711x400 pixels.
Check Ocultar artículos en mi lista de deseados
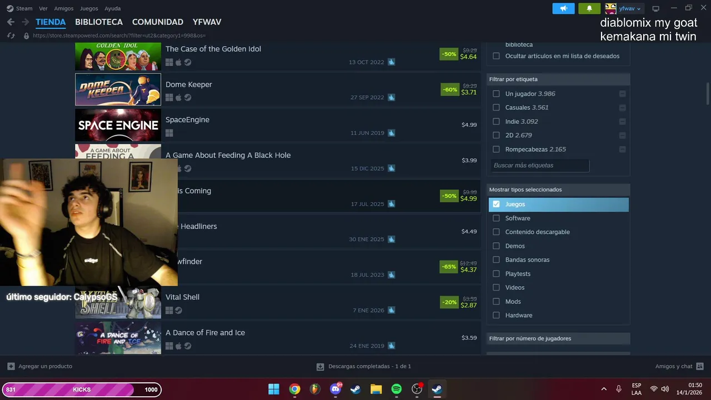[x=497, y=56]
